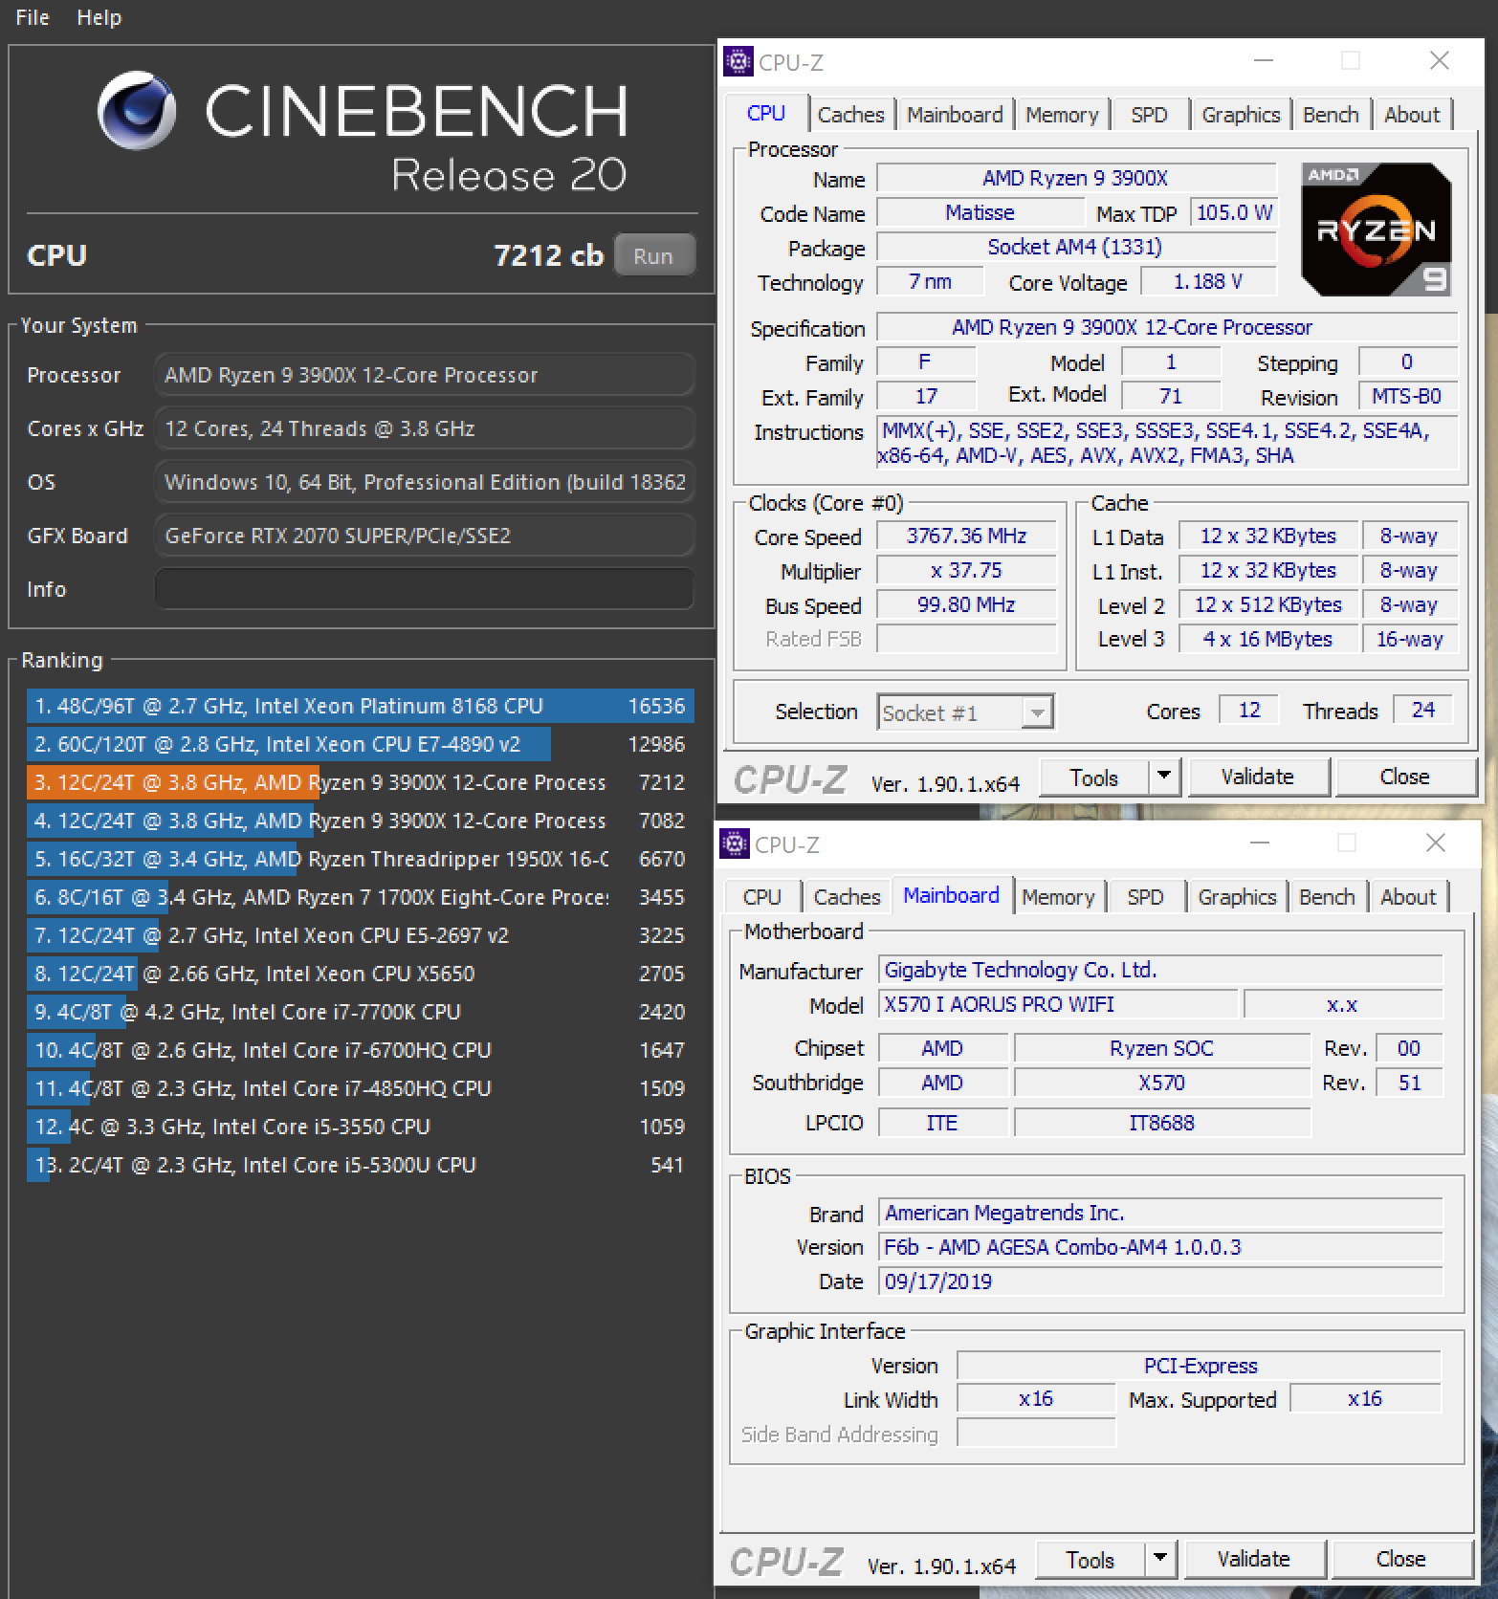Image resolution: width=1498 pixels, height=1599 pixels.
Task: Click the Core Voltage 1.188 V value
Action: point(1208,281)
